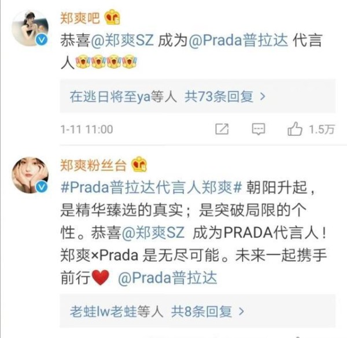Open the @Prada普拉达 mention in first comment
This screenshot has width=347, height=338.
click(238, 40)
